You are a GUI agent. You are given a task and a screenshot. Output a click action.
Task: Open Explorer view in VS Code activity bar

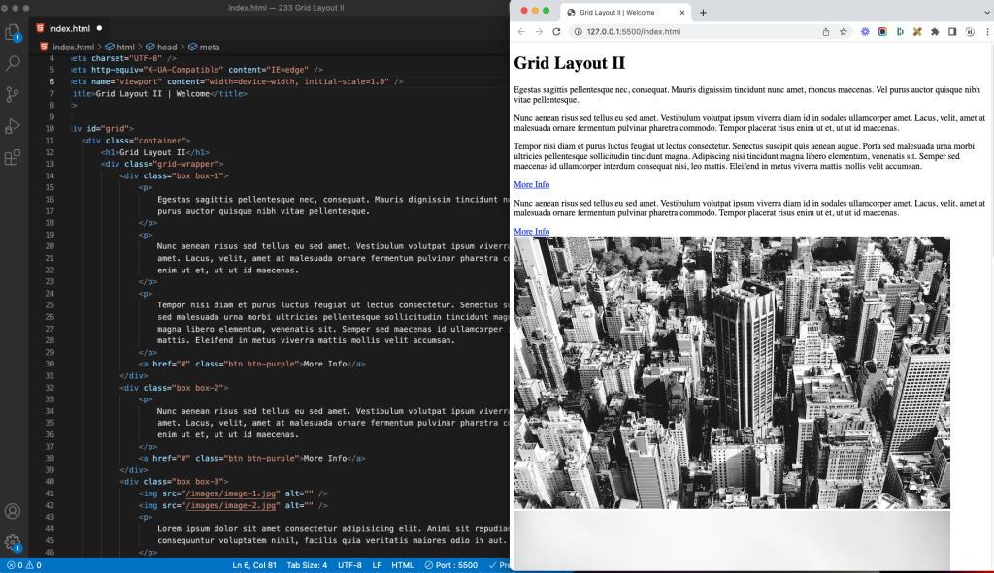13,33
